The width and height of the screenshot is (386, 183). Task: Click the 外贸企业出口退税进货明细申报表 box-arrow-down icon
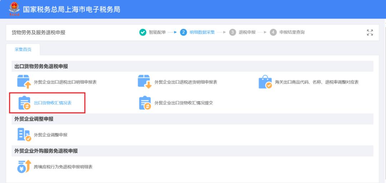click(144, 82)
